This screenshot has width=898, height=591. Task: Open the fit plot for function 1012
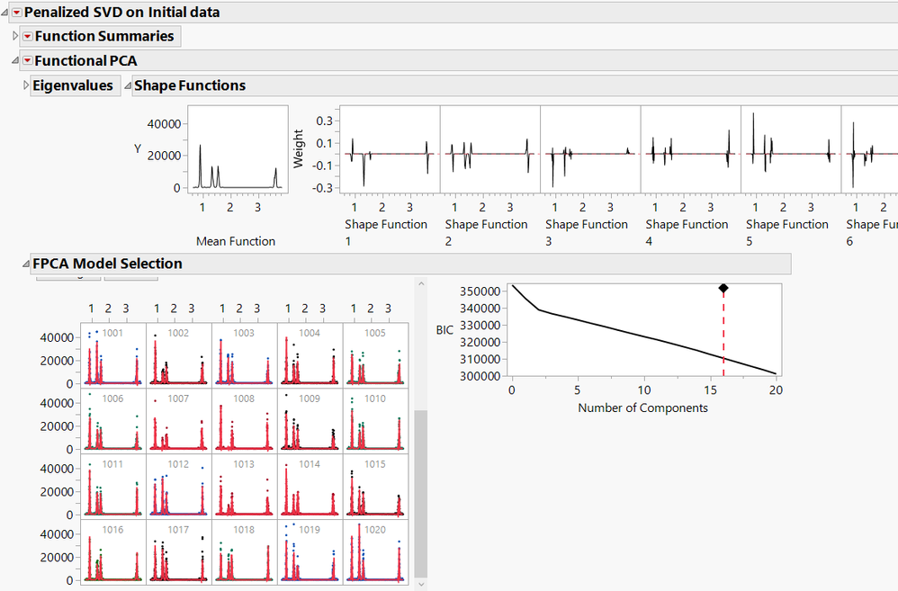coord(179,486)
